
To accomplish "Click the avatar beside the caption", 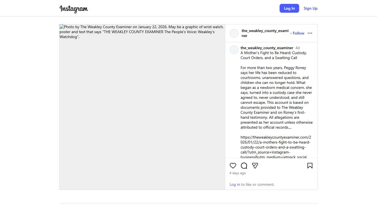I will click(x=234, y=50).
